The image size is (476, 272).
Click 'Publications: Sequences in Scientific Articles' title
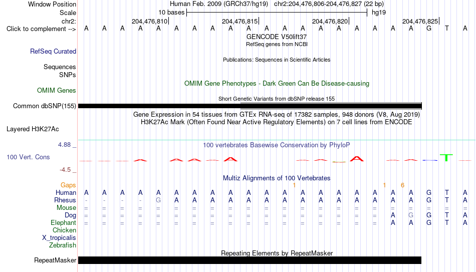(x=277, y=60)
